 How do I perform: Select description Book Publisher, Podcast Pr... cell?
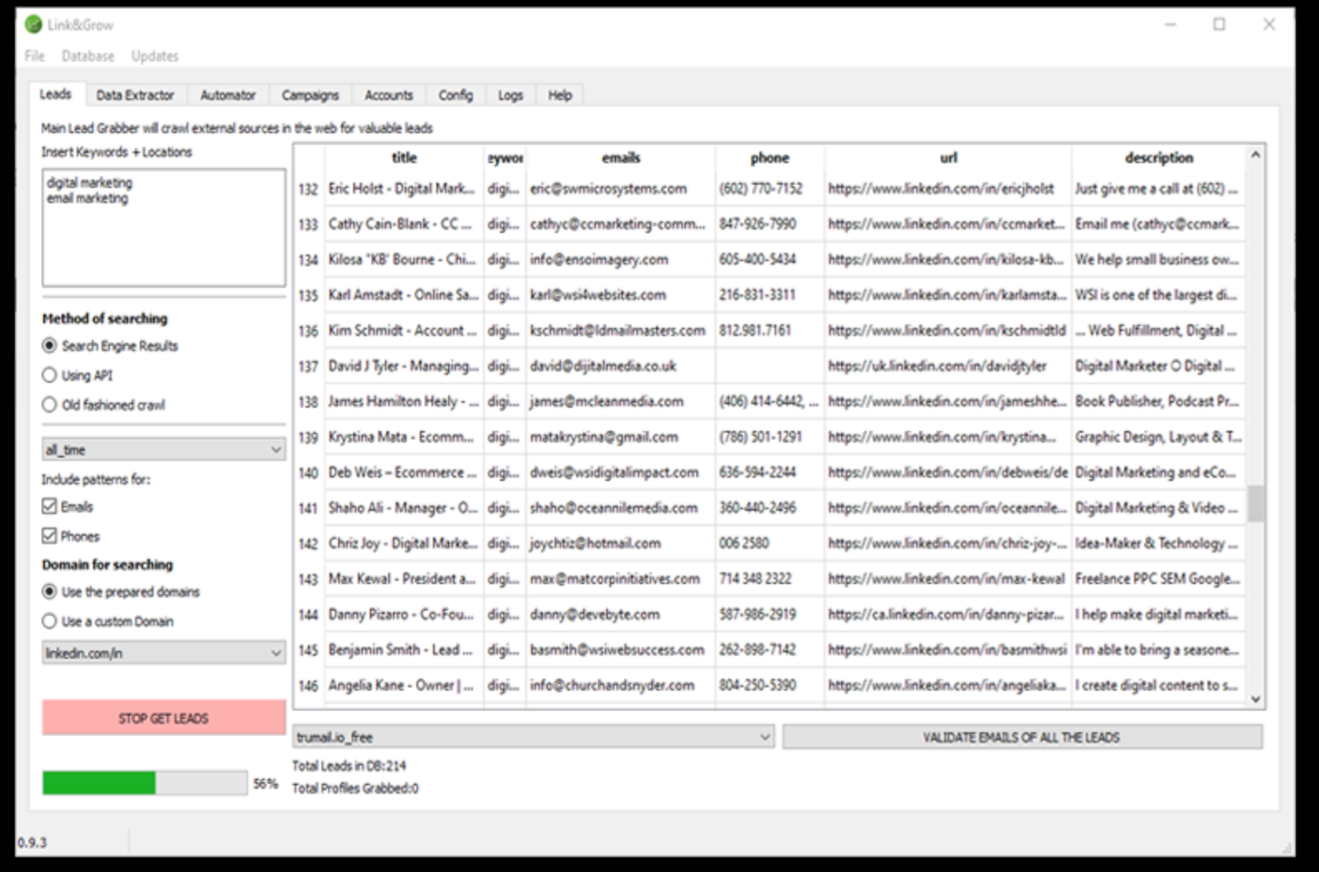click(1158, 401)
